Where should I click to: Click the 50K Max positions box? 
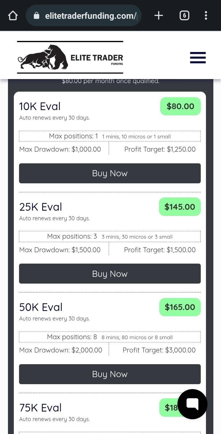click(x=110, y=337)
